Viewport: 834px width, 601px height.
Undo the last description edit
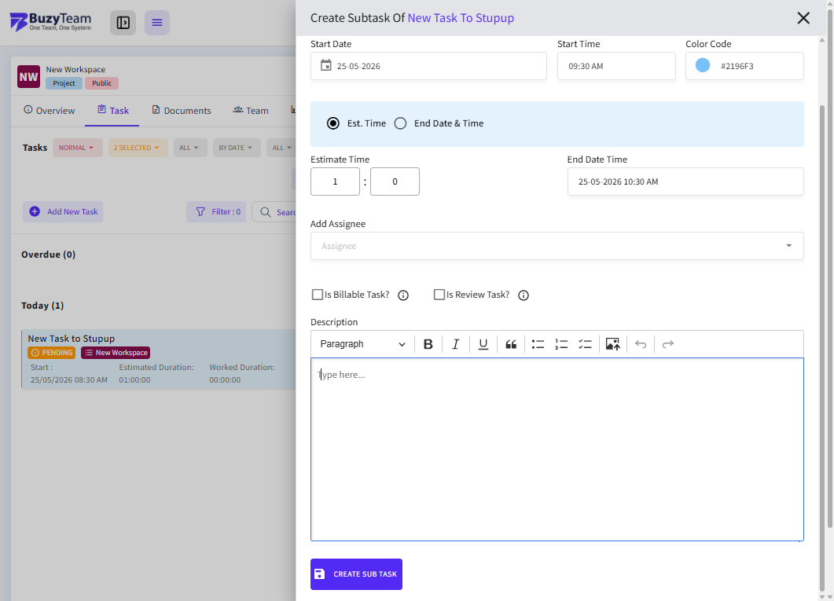point(641,344)
